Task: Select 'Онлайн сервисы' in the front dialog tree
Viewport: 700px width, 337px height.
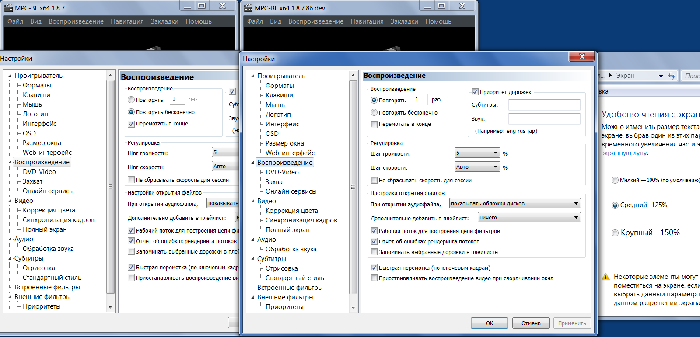Action: pos(291,191)
